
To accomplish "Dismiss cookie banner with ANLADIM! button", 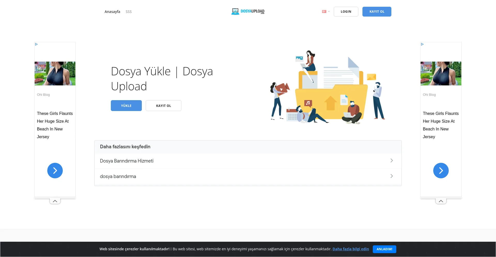I will [384, 249].
